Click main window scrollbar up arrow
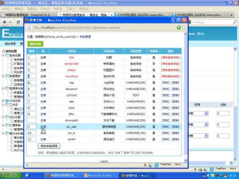 pos(235,49)
